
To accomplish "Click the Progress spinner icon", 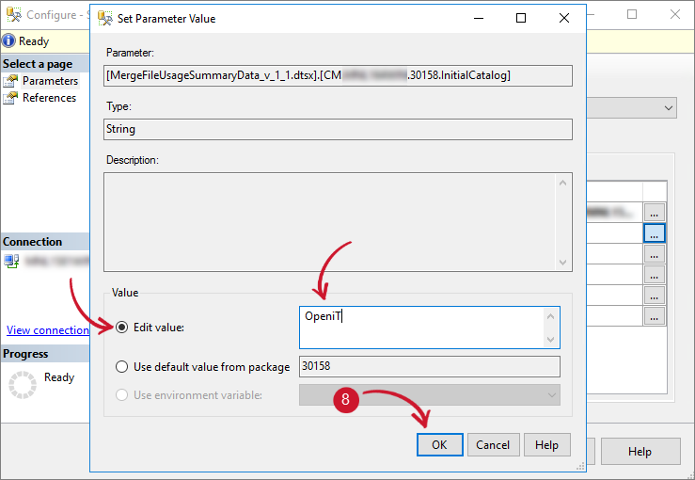I will coord(23,385).
